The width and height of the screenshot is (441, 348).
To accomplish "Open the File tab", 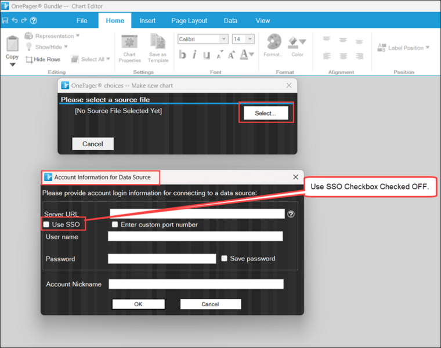I will click(82, 21).
